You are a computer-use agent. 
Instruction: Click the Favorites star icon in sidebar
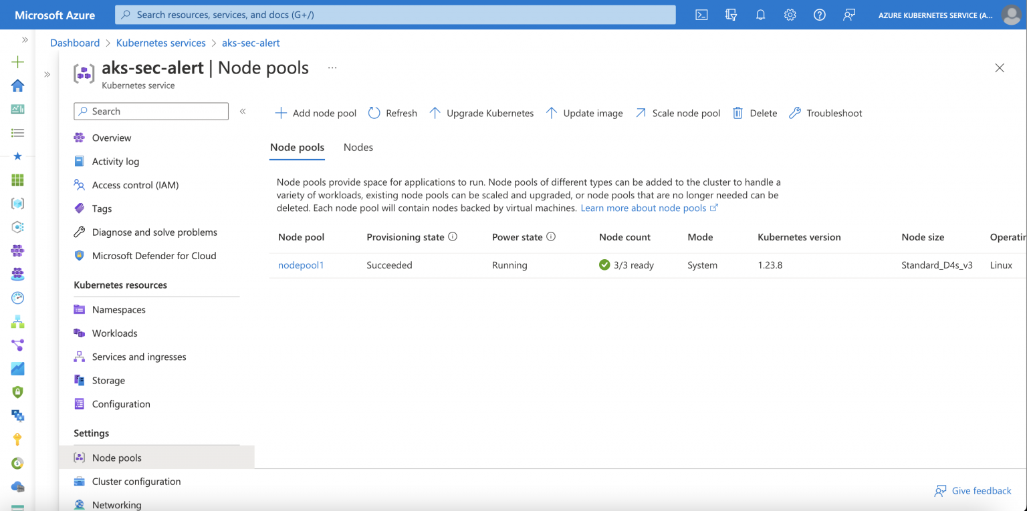(x=17, y=156)
